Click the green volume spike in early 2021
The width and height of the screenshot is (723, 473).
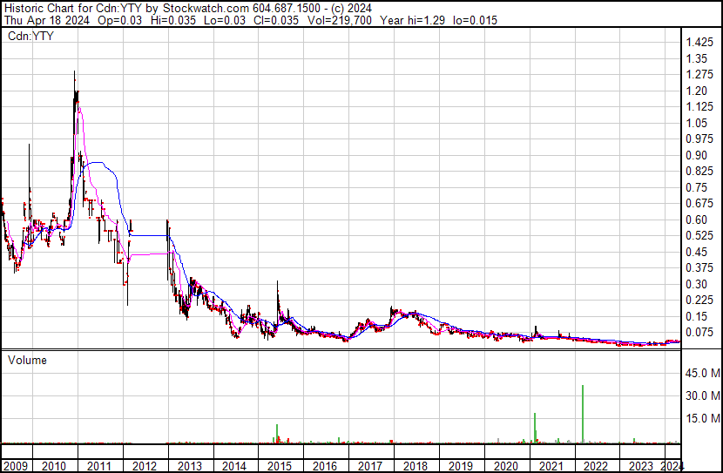(534, 428)
